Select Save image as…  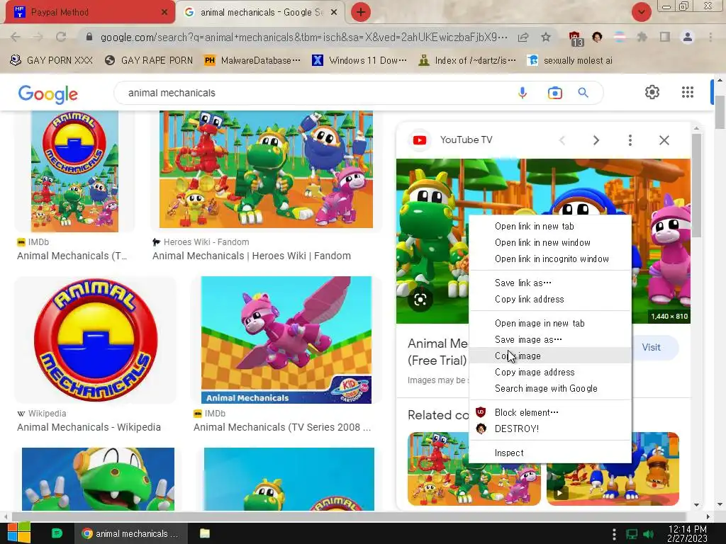pos(550,339)
